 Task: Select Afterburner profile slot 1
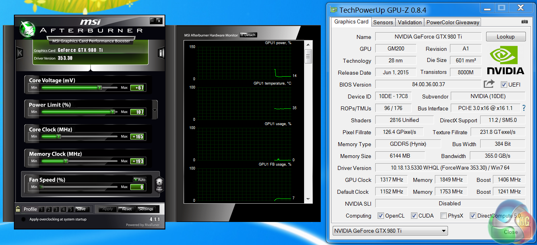point(42,209)
